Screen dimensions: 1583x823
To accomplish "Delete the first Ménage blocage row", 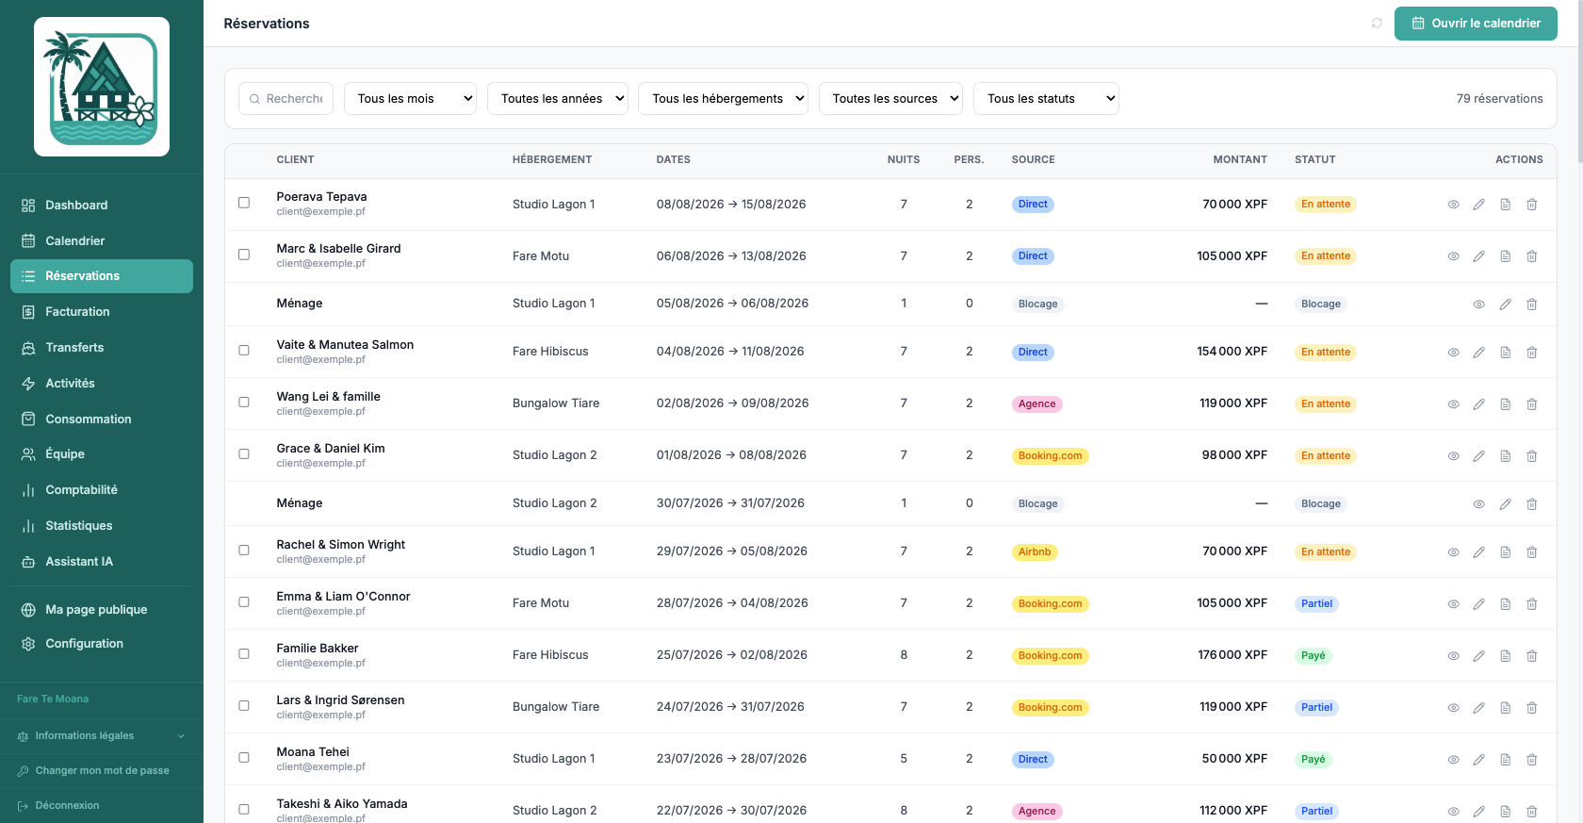I will (1532, 305).
